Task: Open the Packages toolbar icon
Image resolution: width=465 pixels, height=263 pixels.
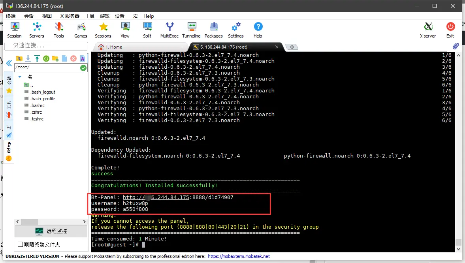Action: click(213, 30)
